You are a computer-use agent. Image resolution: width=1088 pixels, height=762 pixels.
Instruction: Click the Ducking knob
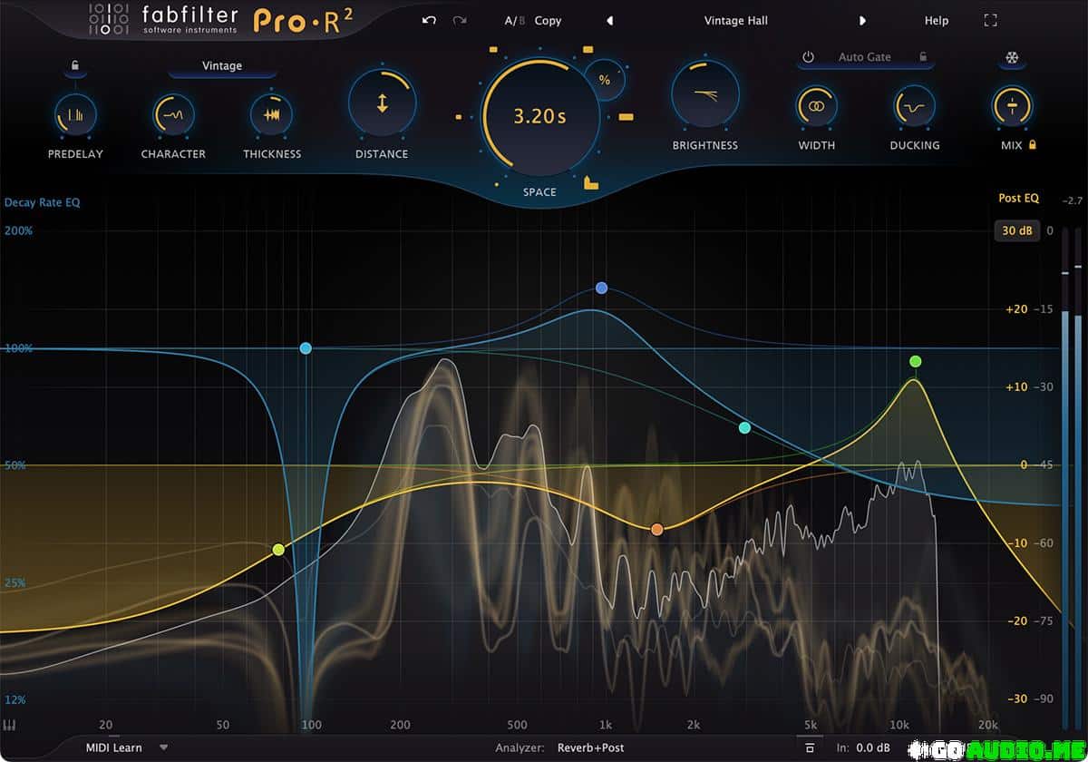(915, 106)
